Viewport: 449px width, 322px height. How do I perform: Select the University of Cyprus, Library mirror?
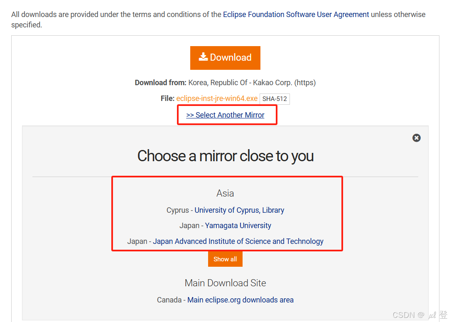239,210
